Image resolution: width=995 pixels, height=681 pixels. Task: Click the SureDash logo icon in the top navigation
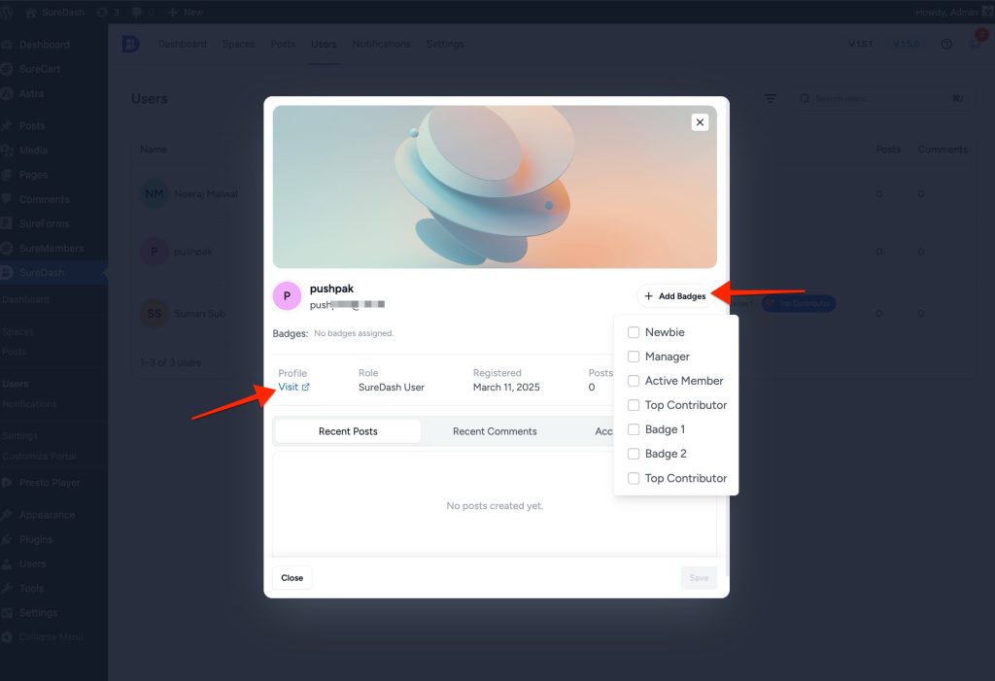pos(130,44)
